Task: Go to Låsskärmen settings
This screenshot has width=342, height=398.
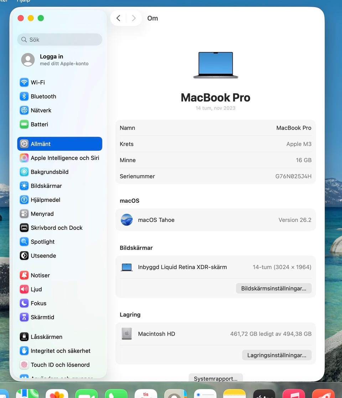Action: click(46, 337)
